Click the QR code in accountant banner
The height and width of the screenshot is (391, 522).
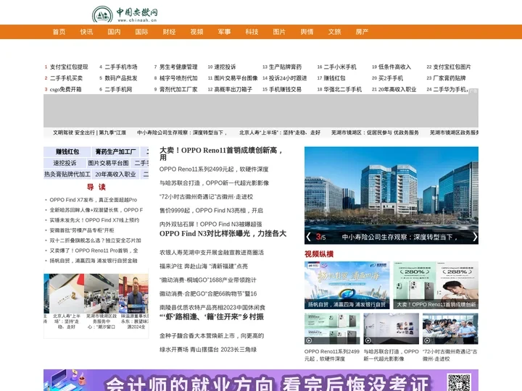(459, 382)
